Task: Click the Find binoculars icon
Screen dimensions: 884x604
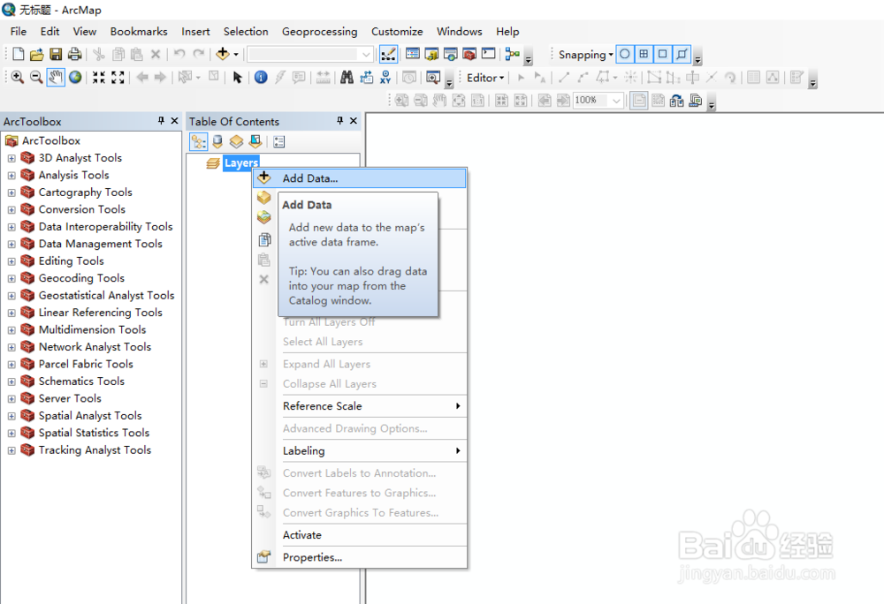Action: 347,77
